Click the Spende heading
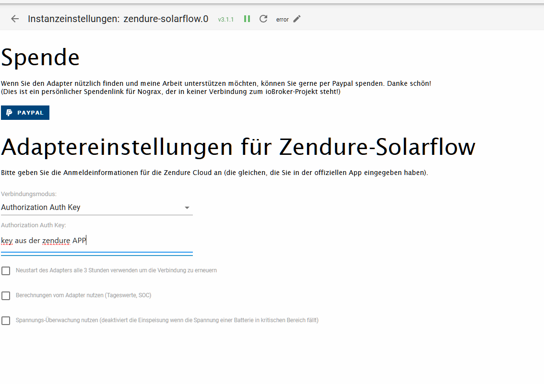This screenshot has height=384, width=544. coord(40,57)
